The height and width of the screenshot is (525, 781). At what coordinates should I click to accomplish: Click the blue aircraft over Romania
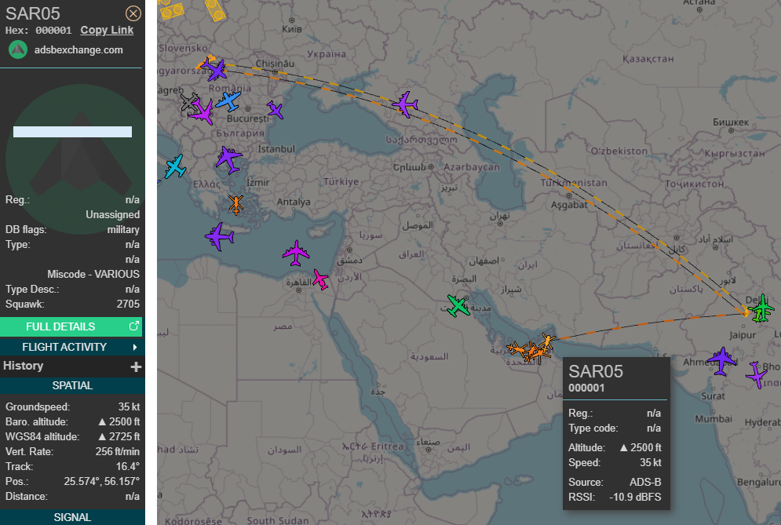228,100
